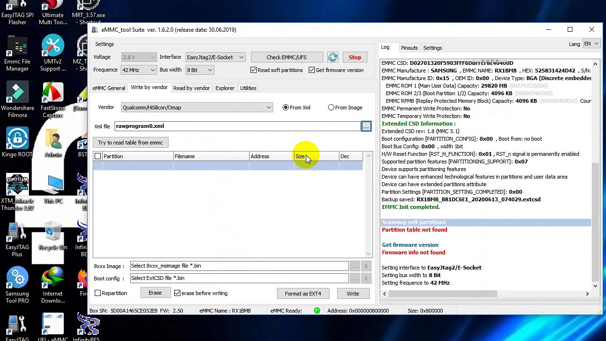Click the log scroll down arrow
606x341 pixels.
[x=595, y=286]
